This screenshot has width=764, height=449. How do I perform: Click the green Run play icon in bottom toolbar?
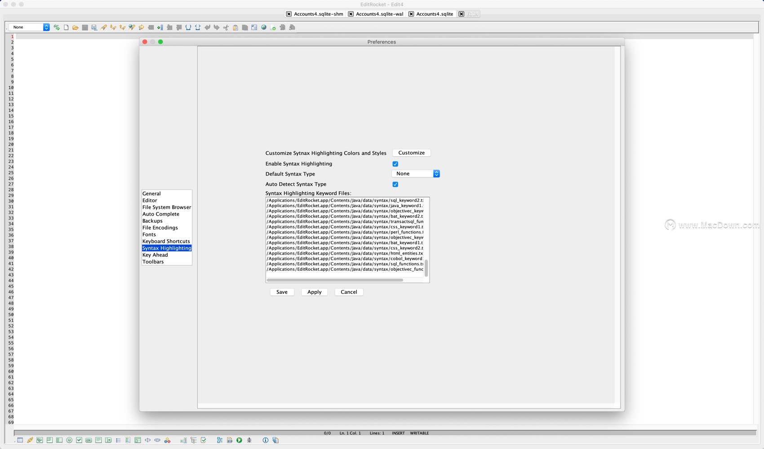coord(239,440)
